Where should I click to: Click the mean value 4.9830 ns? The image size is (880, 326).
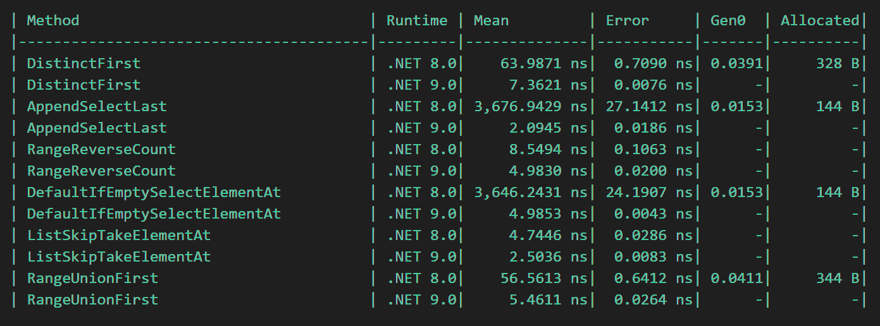[548, 171]
